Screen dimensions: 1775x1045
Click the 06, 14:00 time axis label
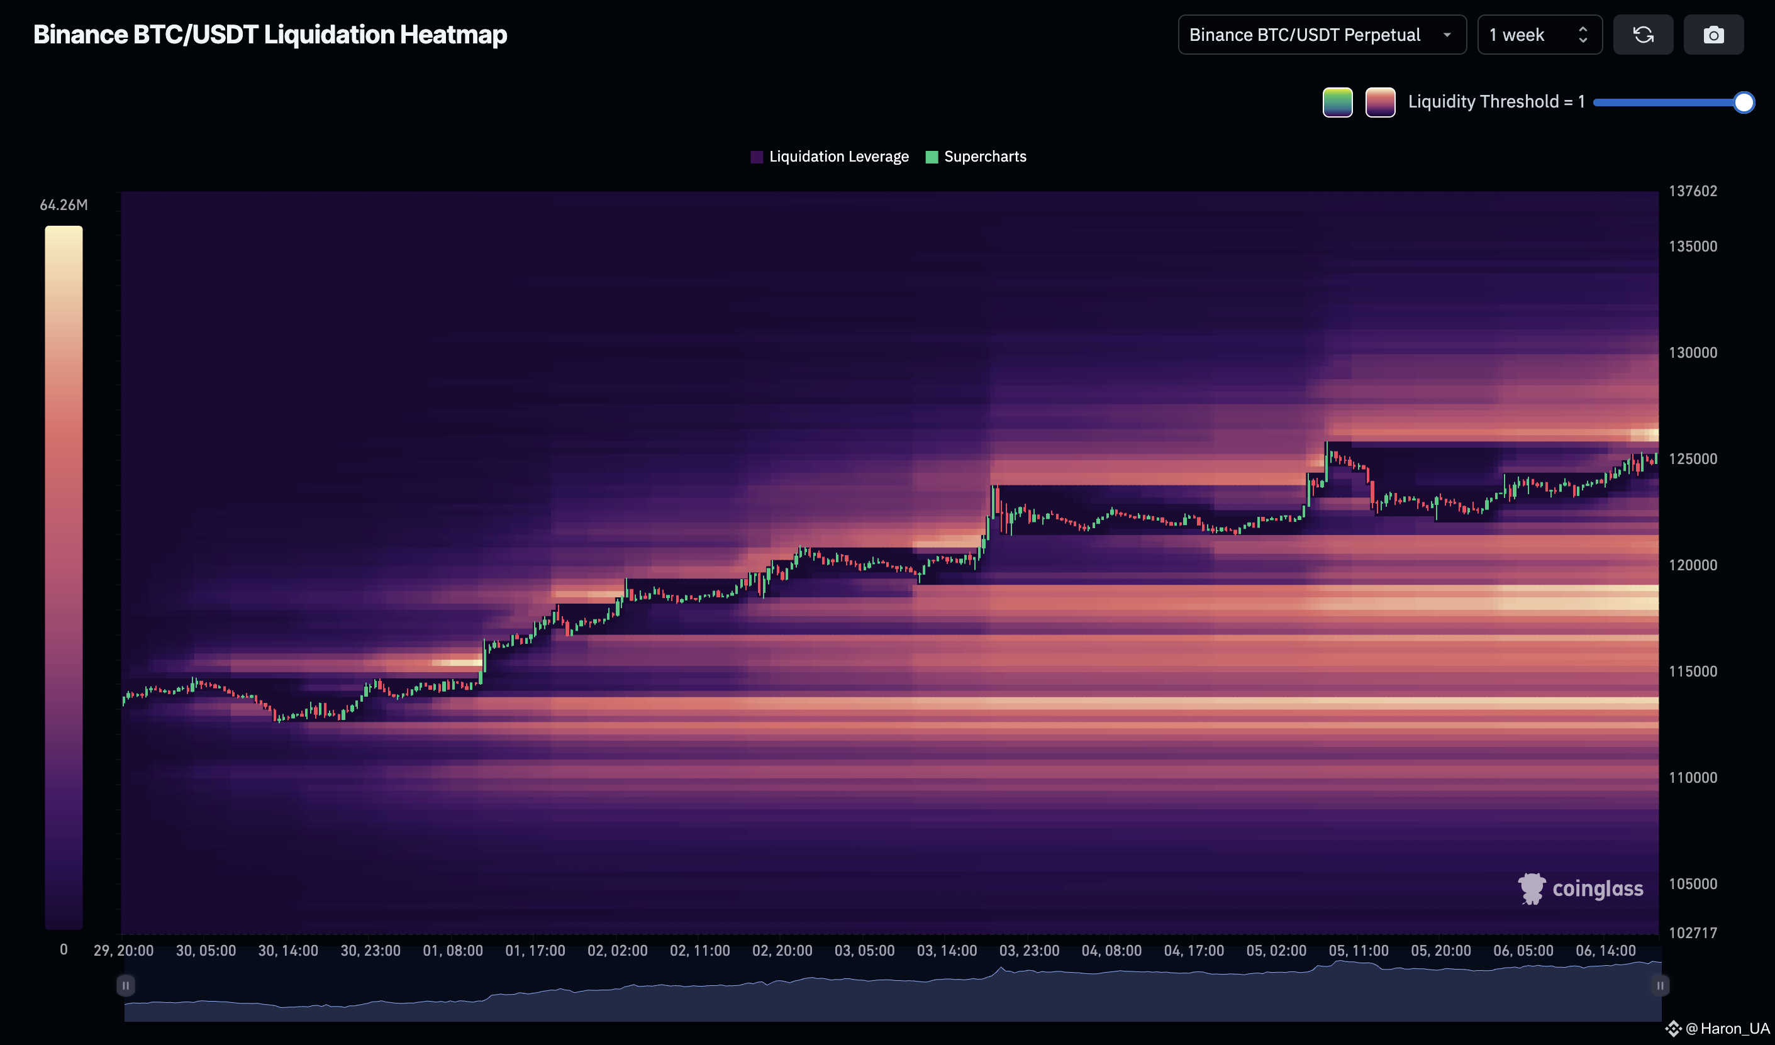pos(1606,951)
